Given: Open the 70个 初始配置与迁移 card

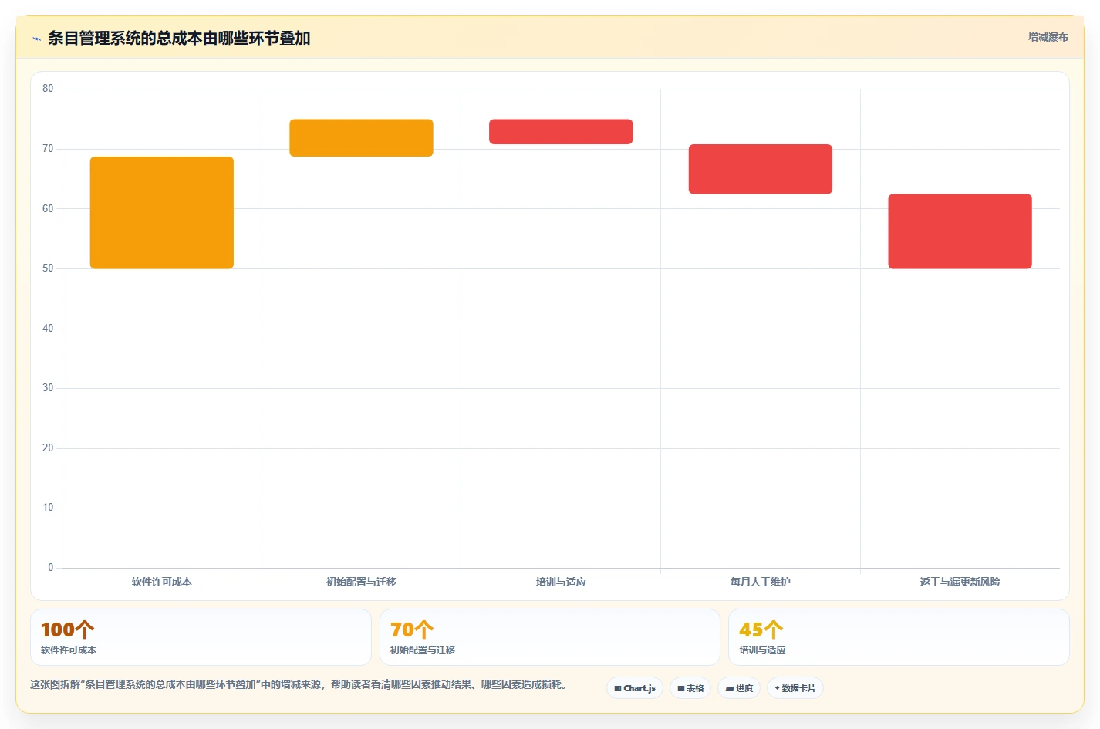Looking at the screenshot, I should (550, 637).
